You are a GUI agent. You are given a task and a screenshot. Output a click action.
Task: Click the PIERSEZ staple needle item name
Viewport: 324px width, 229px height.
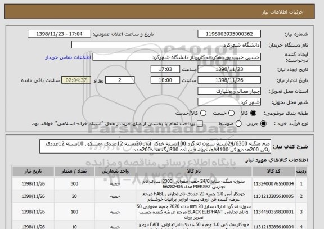coord(193,184)
